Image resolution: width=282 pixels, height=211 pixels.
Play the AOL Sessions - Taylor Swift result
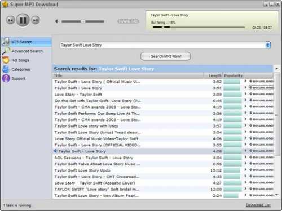pos(245,157)
